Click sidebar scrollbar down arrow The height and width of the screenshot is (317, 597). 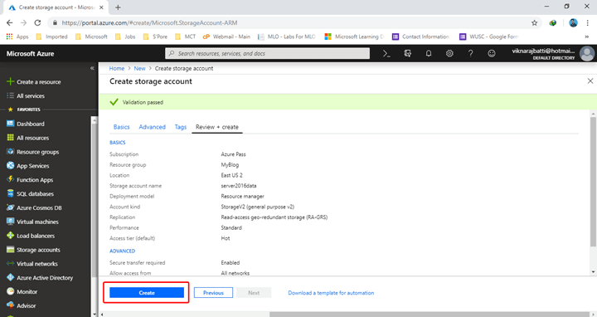[95, 314]
